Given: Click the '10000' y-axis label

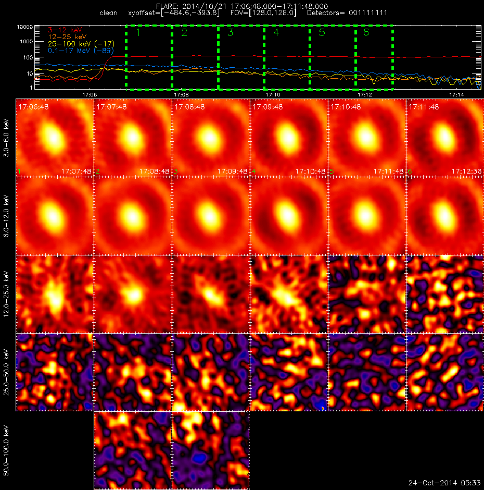Looking at the screenshot, I should (x=25, y=27).
